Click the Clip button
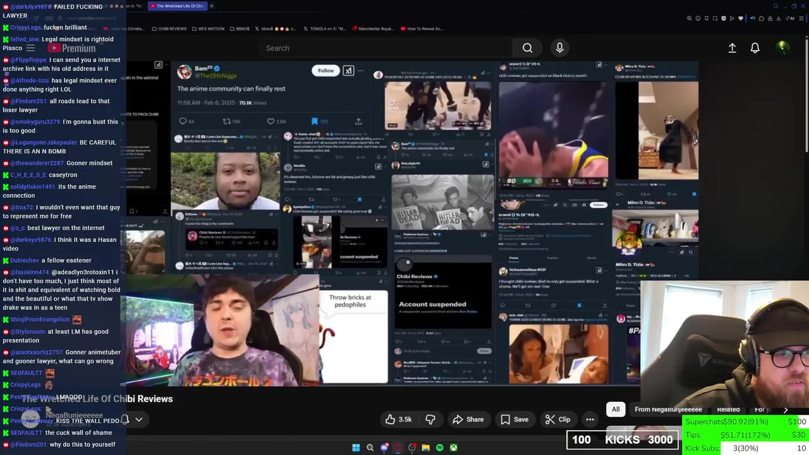 tap(558, 420)
